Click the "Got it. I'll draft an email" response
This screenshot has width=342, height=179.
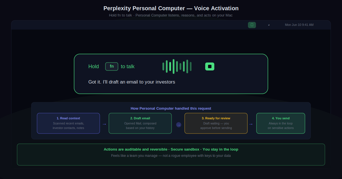click(x=132, y=82)
